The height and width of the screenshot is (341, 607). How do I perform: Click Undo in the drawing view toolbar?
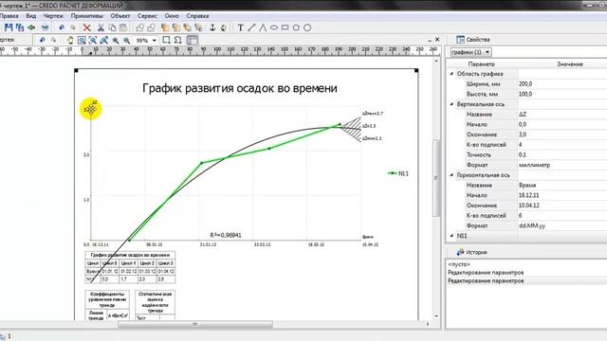[42, 40]
